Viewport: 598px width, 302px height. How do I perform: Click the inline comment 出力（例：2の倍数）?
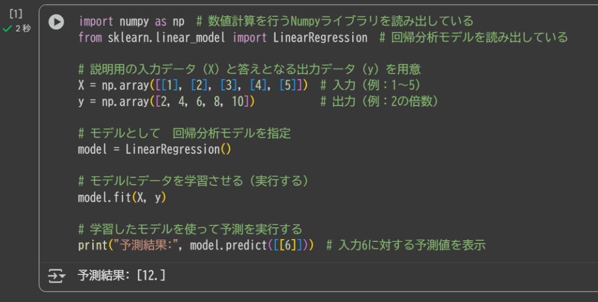(380, 101)
